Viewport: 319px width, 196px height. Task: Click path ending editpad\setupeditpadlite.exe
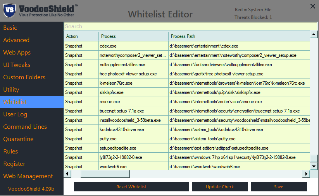click(x=239, y=148)
